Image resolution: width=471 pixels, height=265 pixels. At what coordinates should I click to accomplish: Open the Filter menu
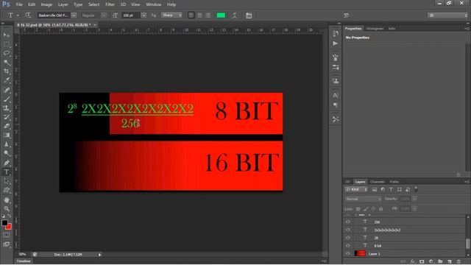[110, 4]
